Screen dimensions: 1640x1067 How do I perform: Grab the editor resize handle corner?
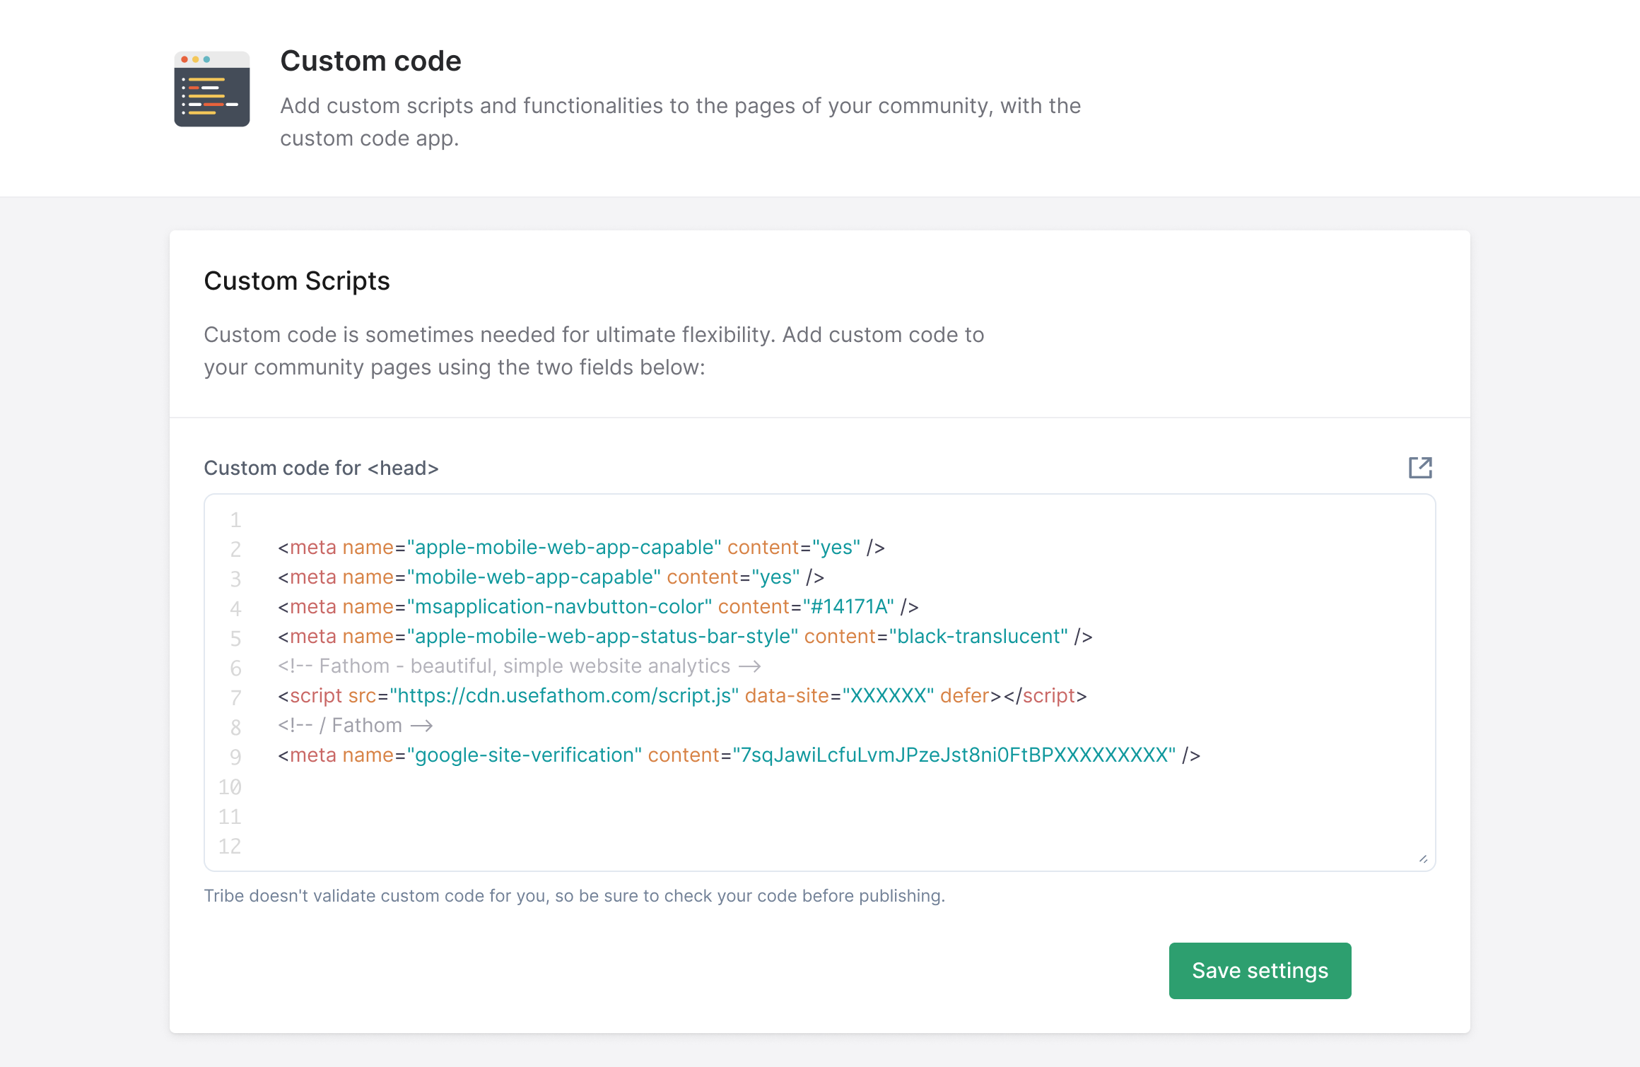pos(1423,859)
